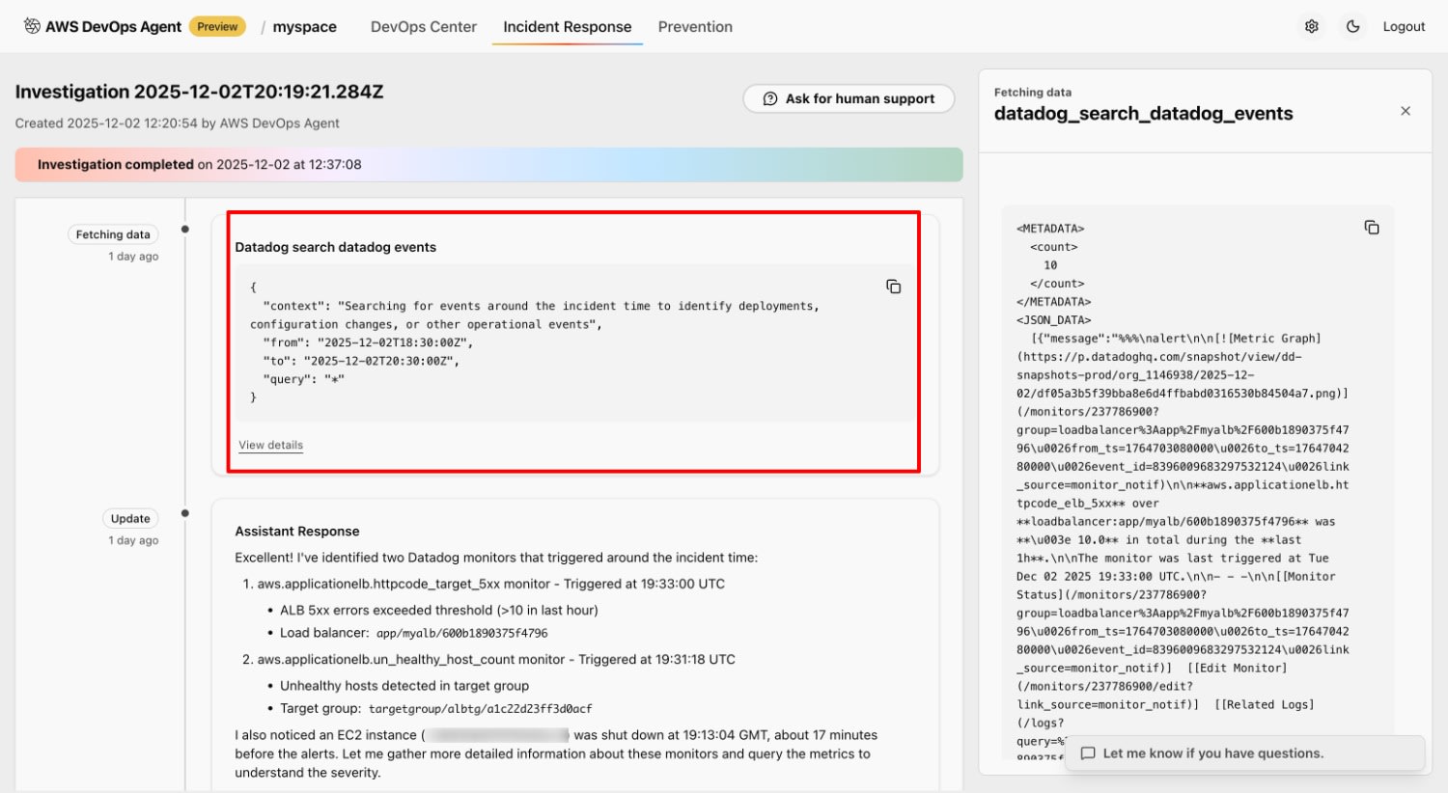Click the Investigation completed status banner

point(488,165)
